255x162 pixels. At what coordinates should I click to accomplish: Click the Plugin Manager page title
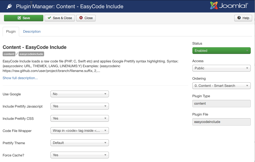pyautogui.click(x=70, y=6)
